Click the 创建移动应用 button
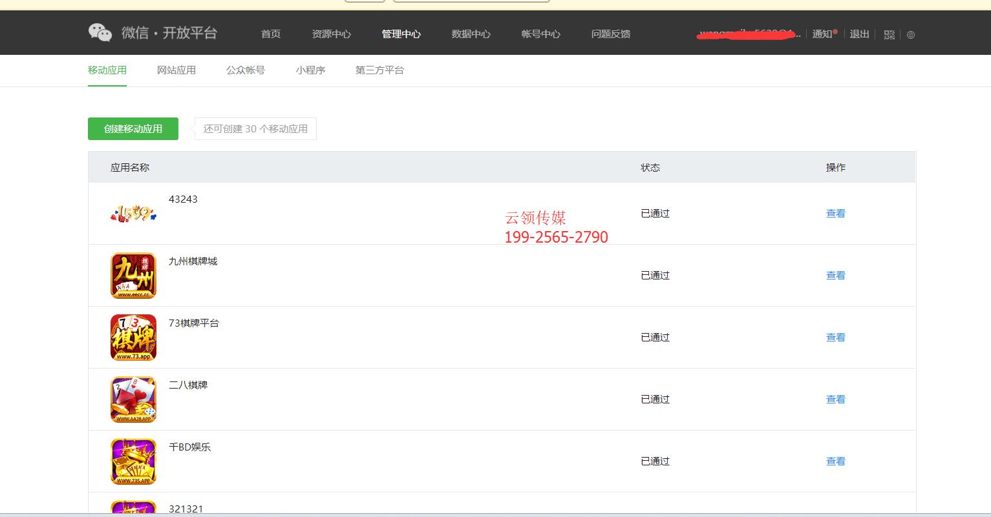 click(x=133, y=129)
